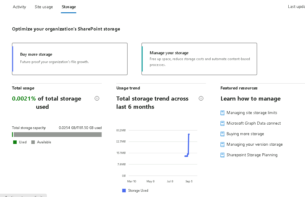Open Managing your version storage link

(254, 144)
